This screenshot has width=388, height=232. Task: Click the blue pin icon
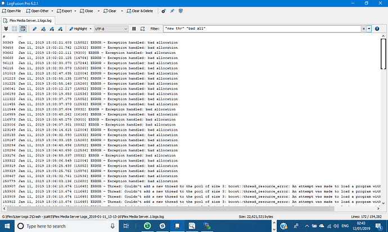click(x=172, y=11)
